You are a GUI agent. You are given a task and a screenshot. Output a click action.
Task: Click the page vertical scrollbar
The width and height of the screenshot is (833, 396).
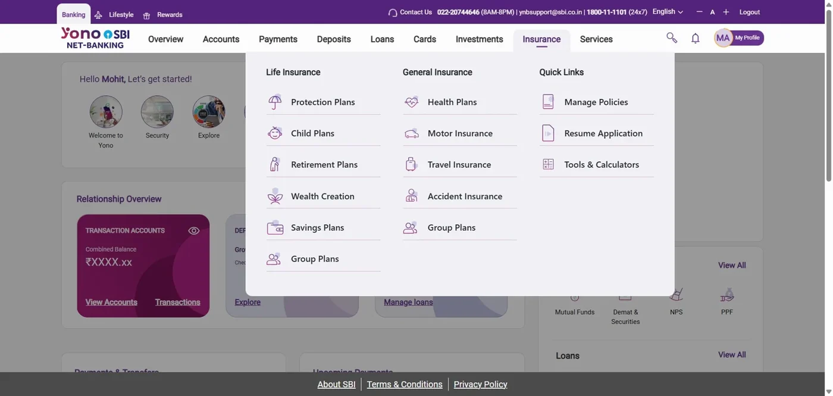click(828, 95)
